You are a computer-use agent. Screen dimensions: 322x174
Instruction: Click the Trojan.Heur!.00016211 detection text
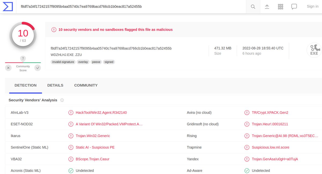[x=270, y=124]
